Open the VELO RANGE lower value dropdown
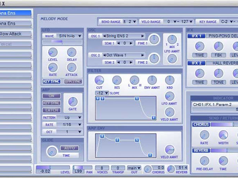 tap(171, 22)
